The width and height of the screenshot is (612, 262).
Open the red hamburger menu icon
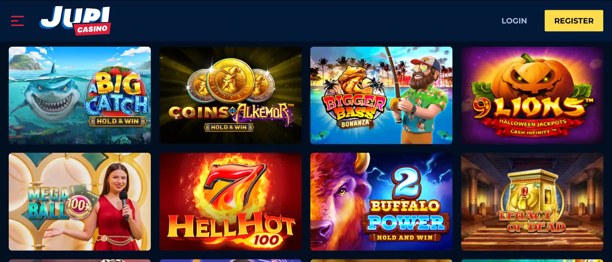[x=17, y=21]
